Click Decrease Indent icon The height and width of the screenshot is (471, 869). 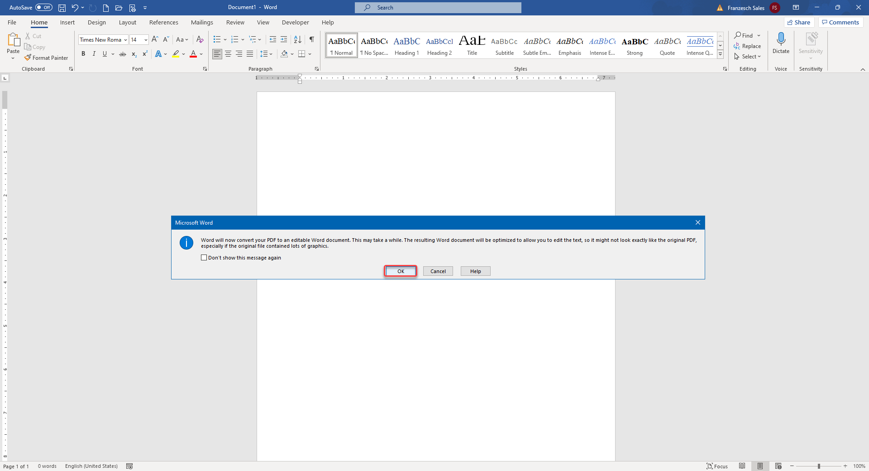[x=273, y=39]
